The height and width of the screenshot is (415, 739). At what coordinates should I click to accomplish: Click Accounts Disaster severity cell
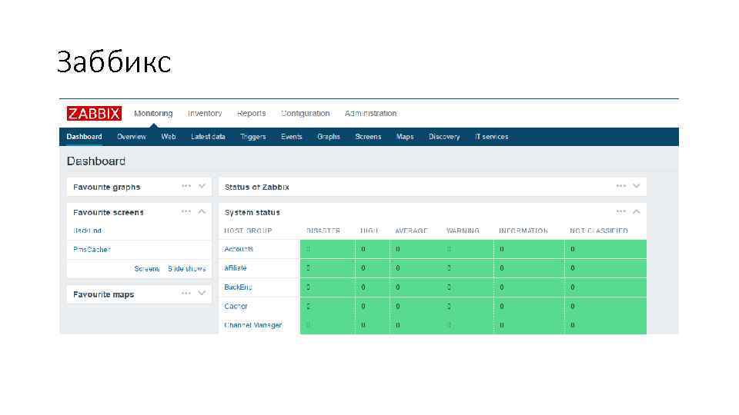coord(328,249)
